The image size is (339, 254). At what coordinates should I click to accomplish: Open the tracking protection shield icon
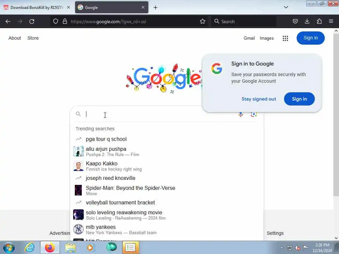56,21
